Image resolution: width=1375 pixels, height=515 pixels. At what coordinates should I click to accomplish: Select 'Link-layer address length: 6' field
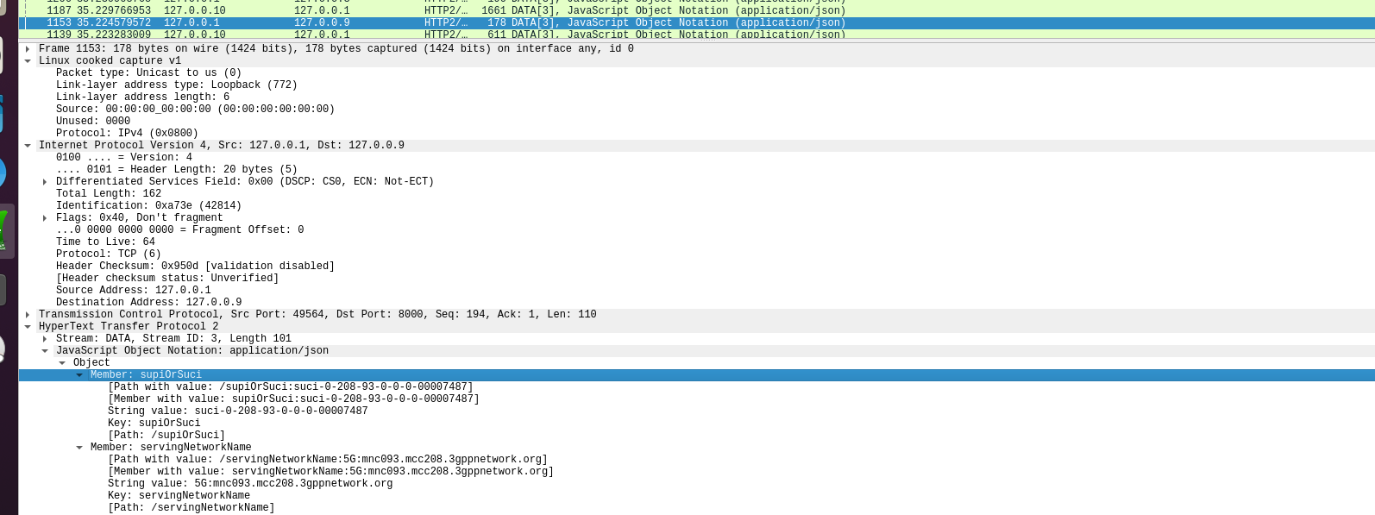(x=142, y=97)
